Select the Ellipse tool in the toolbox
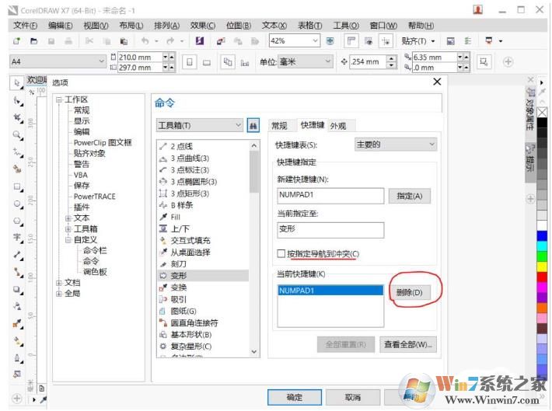552x411 pixels. pos(18,204)
